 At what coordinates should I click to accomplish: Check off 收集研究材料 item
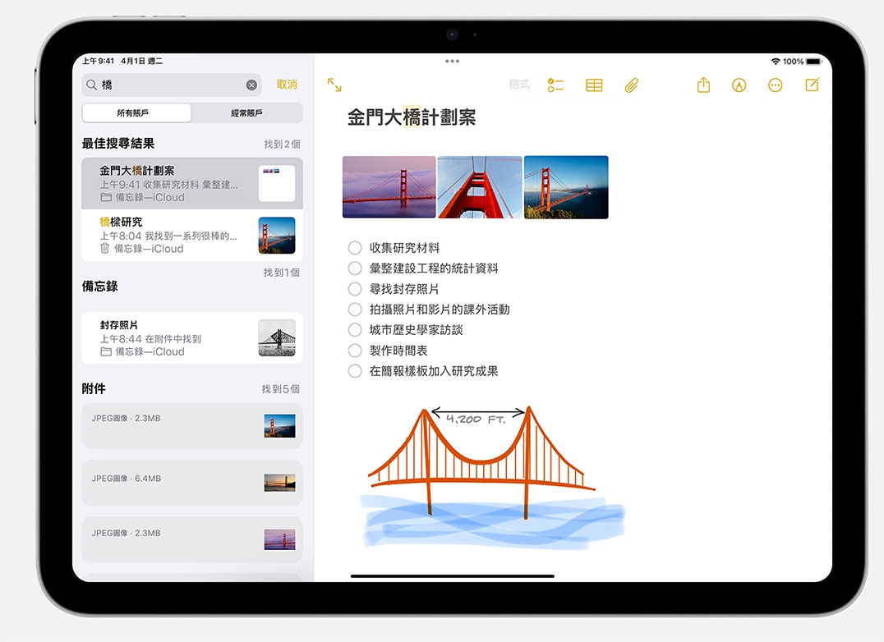[x=355, y=248]
